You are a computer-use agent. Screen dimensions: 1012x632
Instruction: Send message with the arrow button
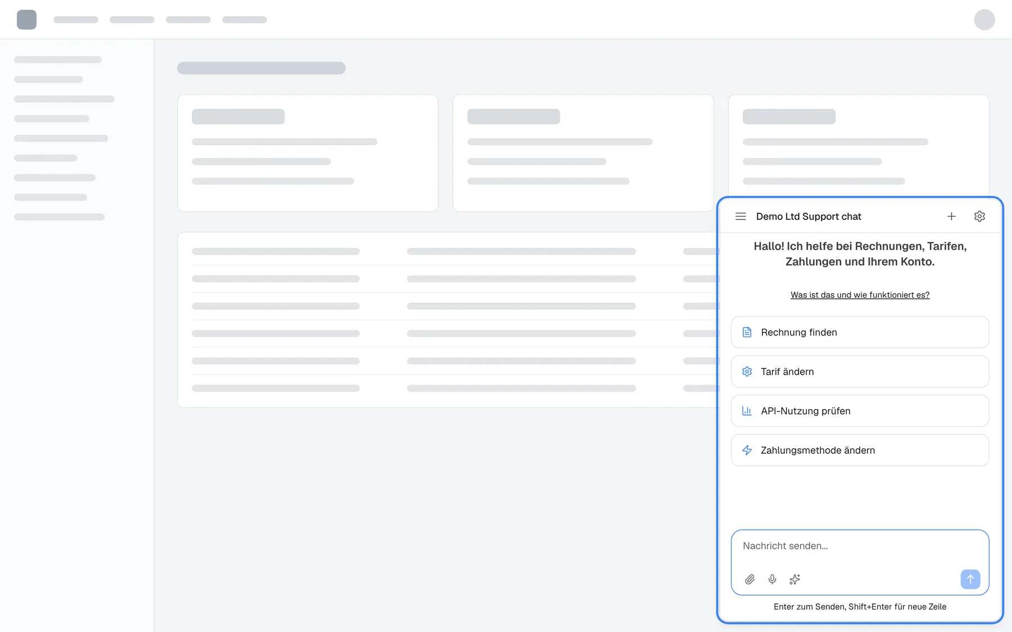970,579
